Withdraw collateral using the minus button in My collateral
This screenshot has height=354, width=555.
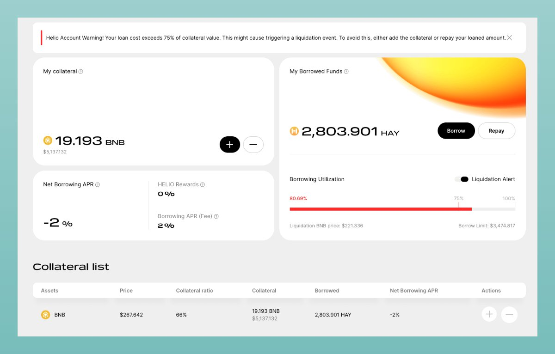[x=253, y=145]
